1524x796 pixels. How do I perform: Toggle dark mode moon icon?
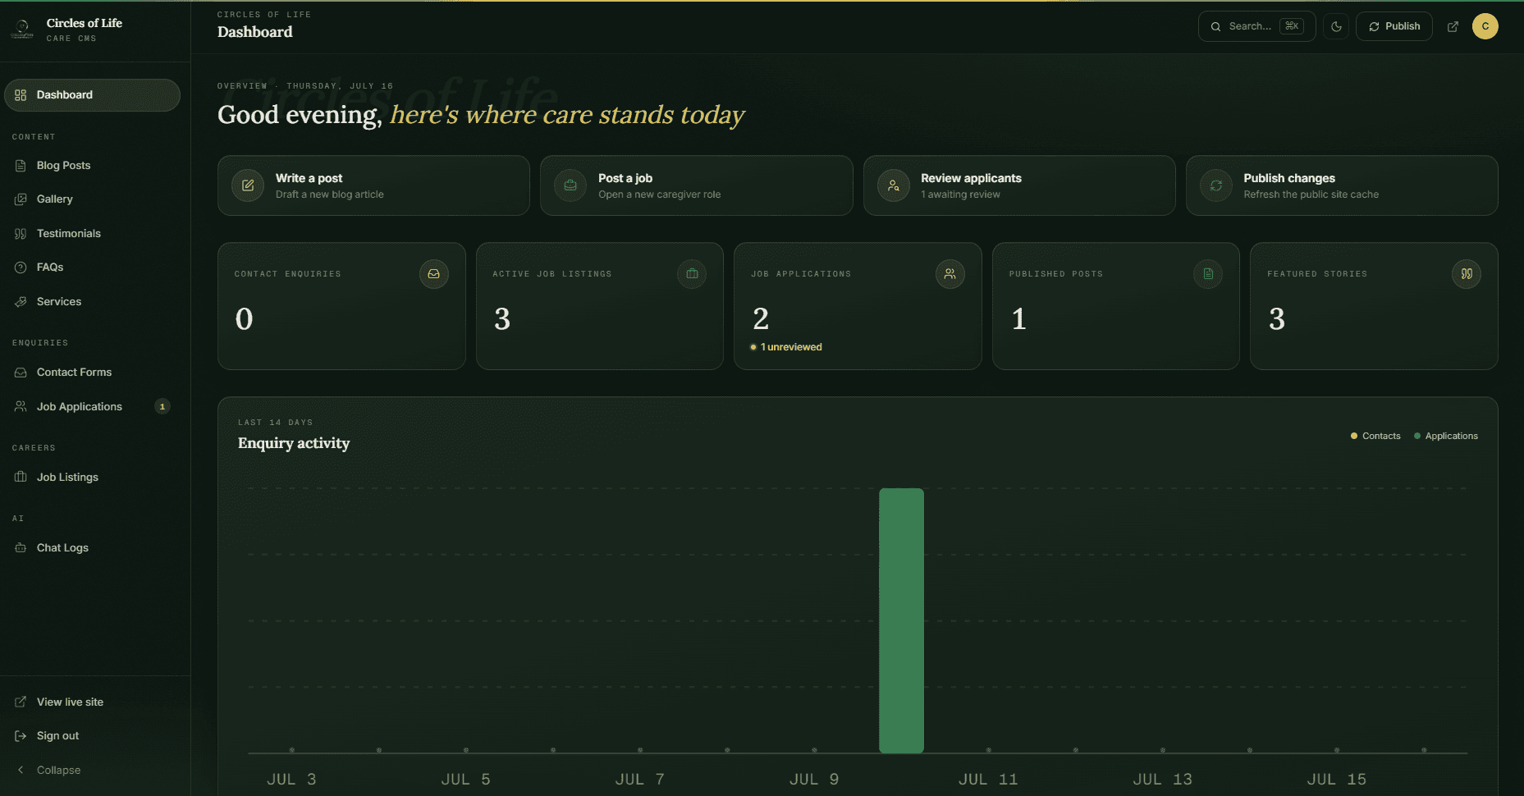(x=1336, y=26)
